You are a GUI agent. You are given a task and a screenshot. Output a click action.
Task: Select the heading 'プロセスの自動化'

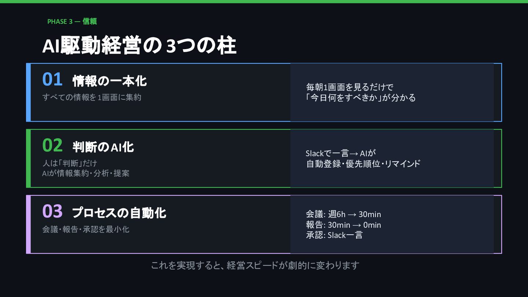click(x=119, y=213)
